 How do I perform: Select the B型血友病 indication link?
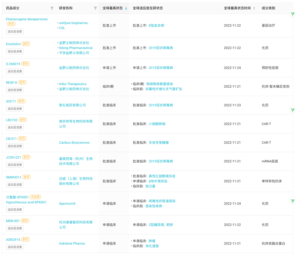click(156, 25)
